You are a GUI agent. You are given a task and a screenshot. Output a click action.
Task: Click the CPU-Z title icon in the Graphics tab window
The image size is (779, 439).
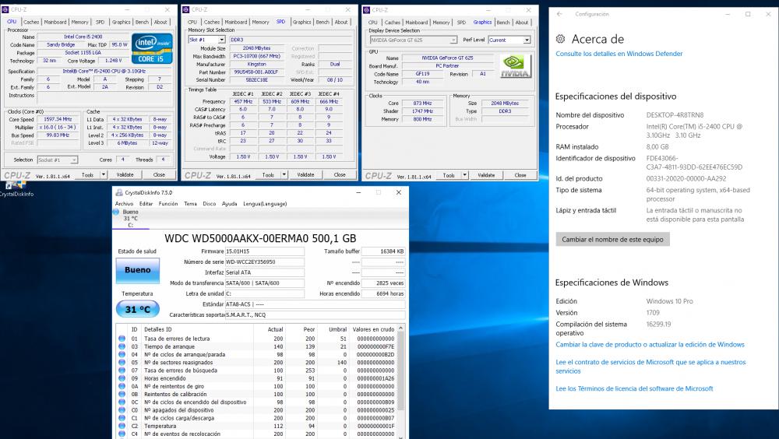[367, 10]
